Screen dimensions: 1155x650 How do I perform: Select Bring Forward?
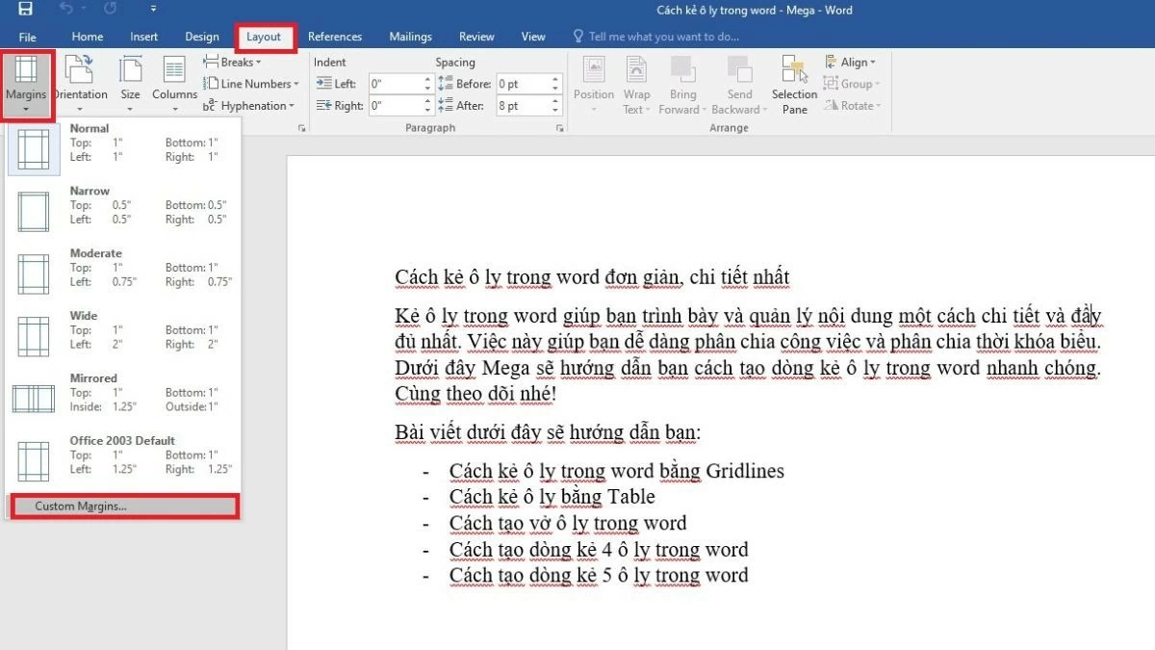click(x=683, y=84)
